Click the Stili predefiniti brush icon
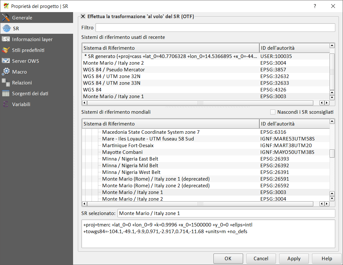 (6, 50)
